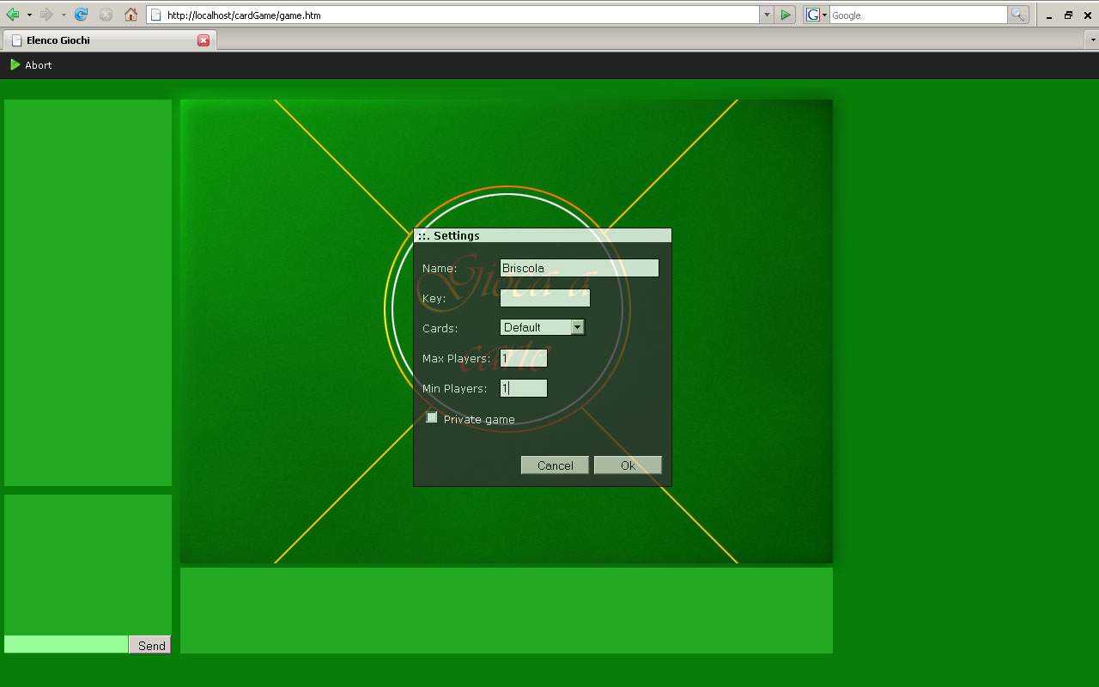Minimize the browser window

(1049, 15)
